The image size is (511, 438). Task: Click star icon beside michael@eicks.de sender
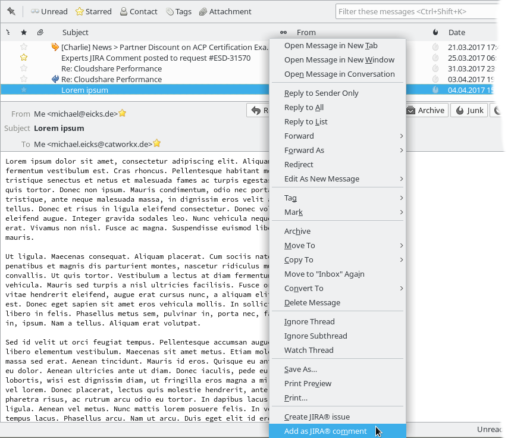pyautogui.click(x=123, y=113)
